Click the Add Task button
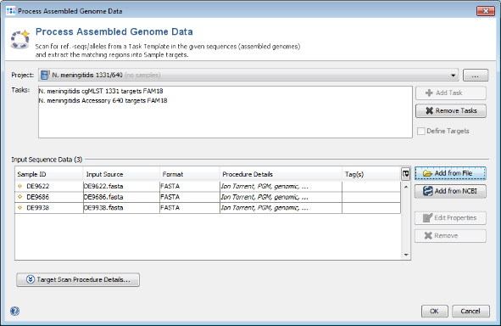501x326 pixels. 450,93
